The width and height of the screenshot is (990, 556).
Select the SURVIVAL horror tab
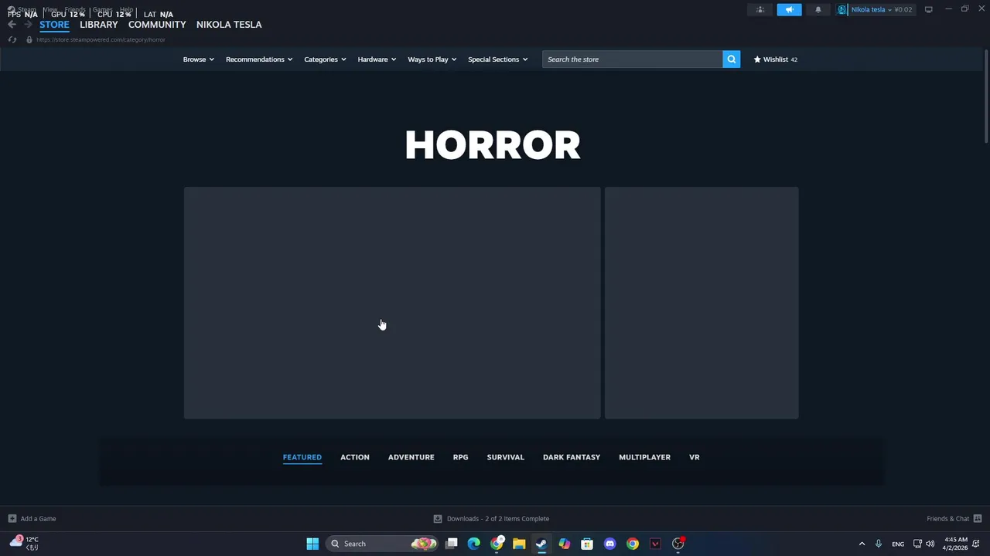click(x=506, y=457)
